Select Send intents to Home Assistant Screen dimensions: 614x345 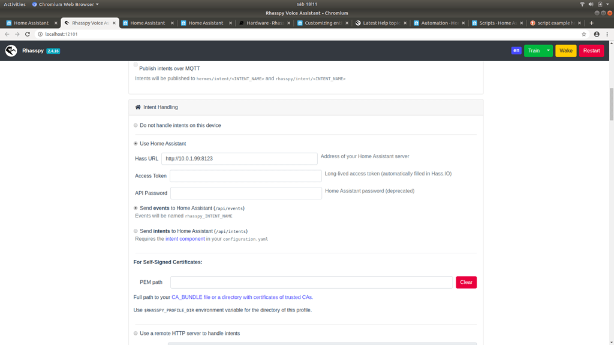point(136,231)
